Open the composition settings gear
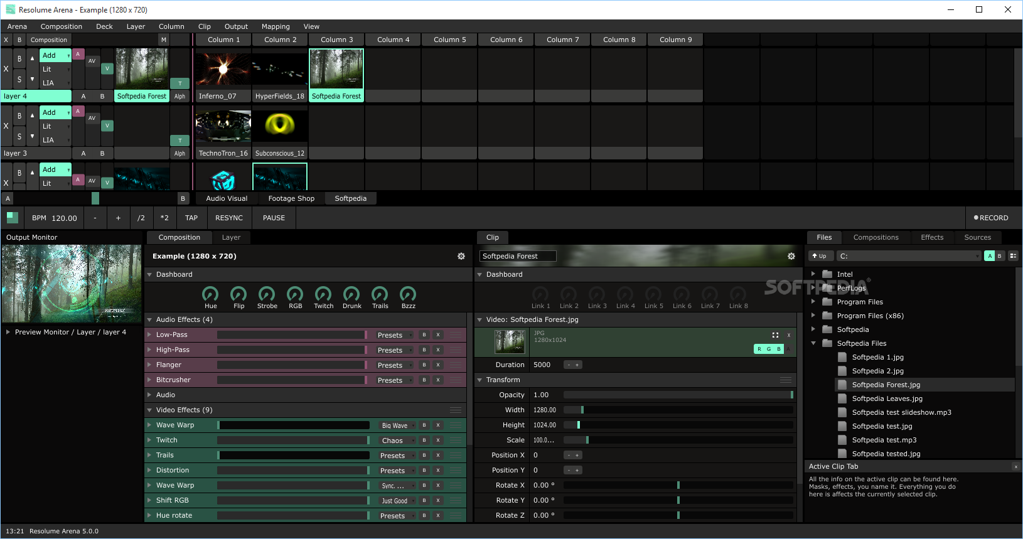Image resolution: width=1023 pixels, height=539 pixels. point(461,256)
